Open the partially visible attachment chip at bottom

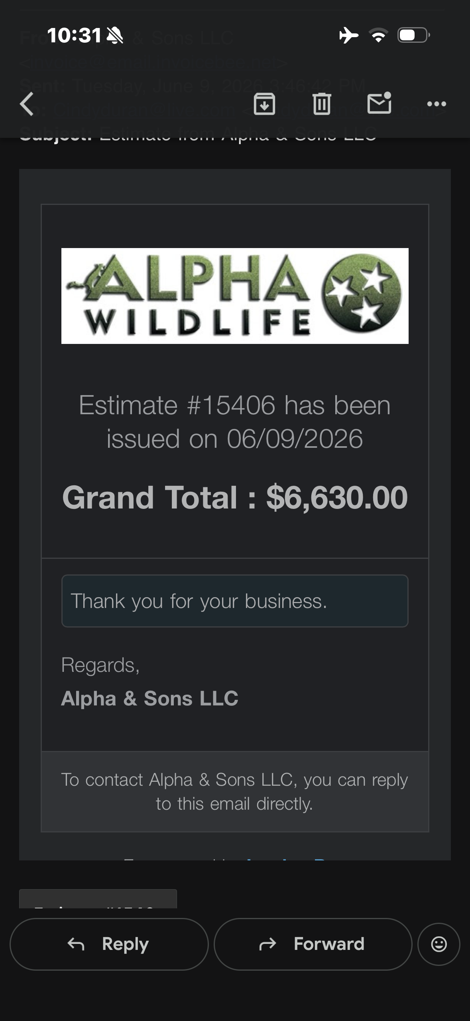(x=98, y=899)
